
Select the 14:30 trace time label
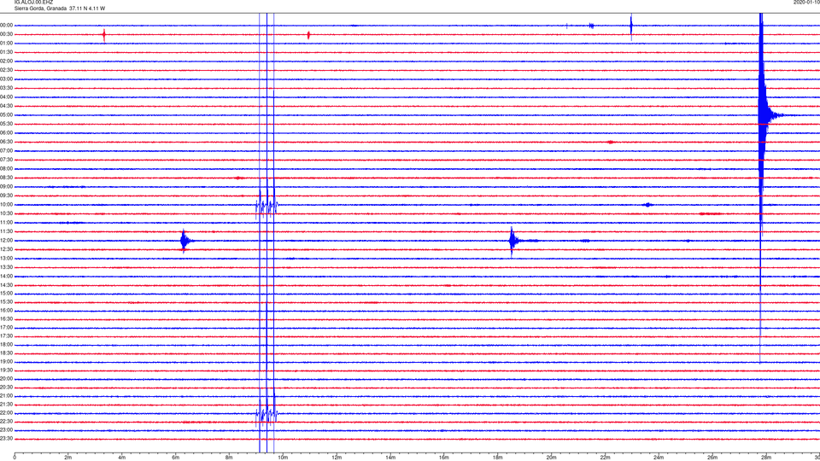(6, 285)
